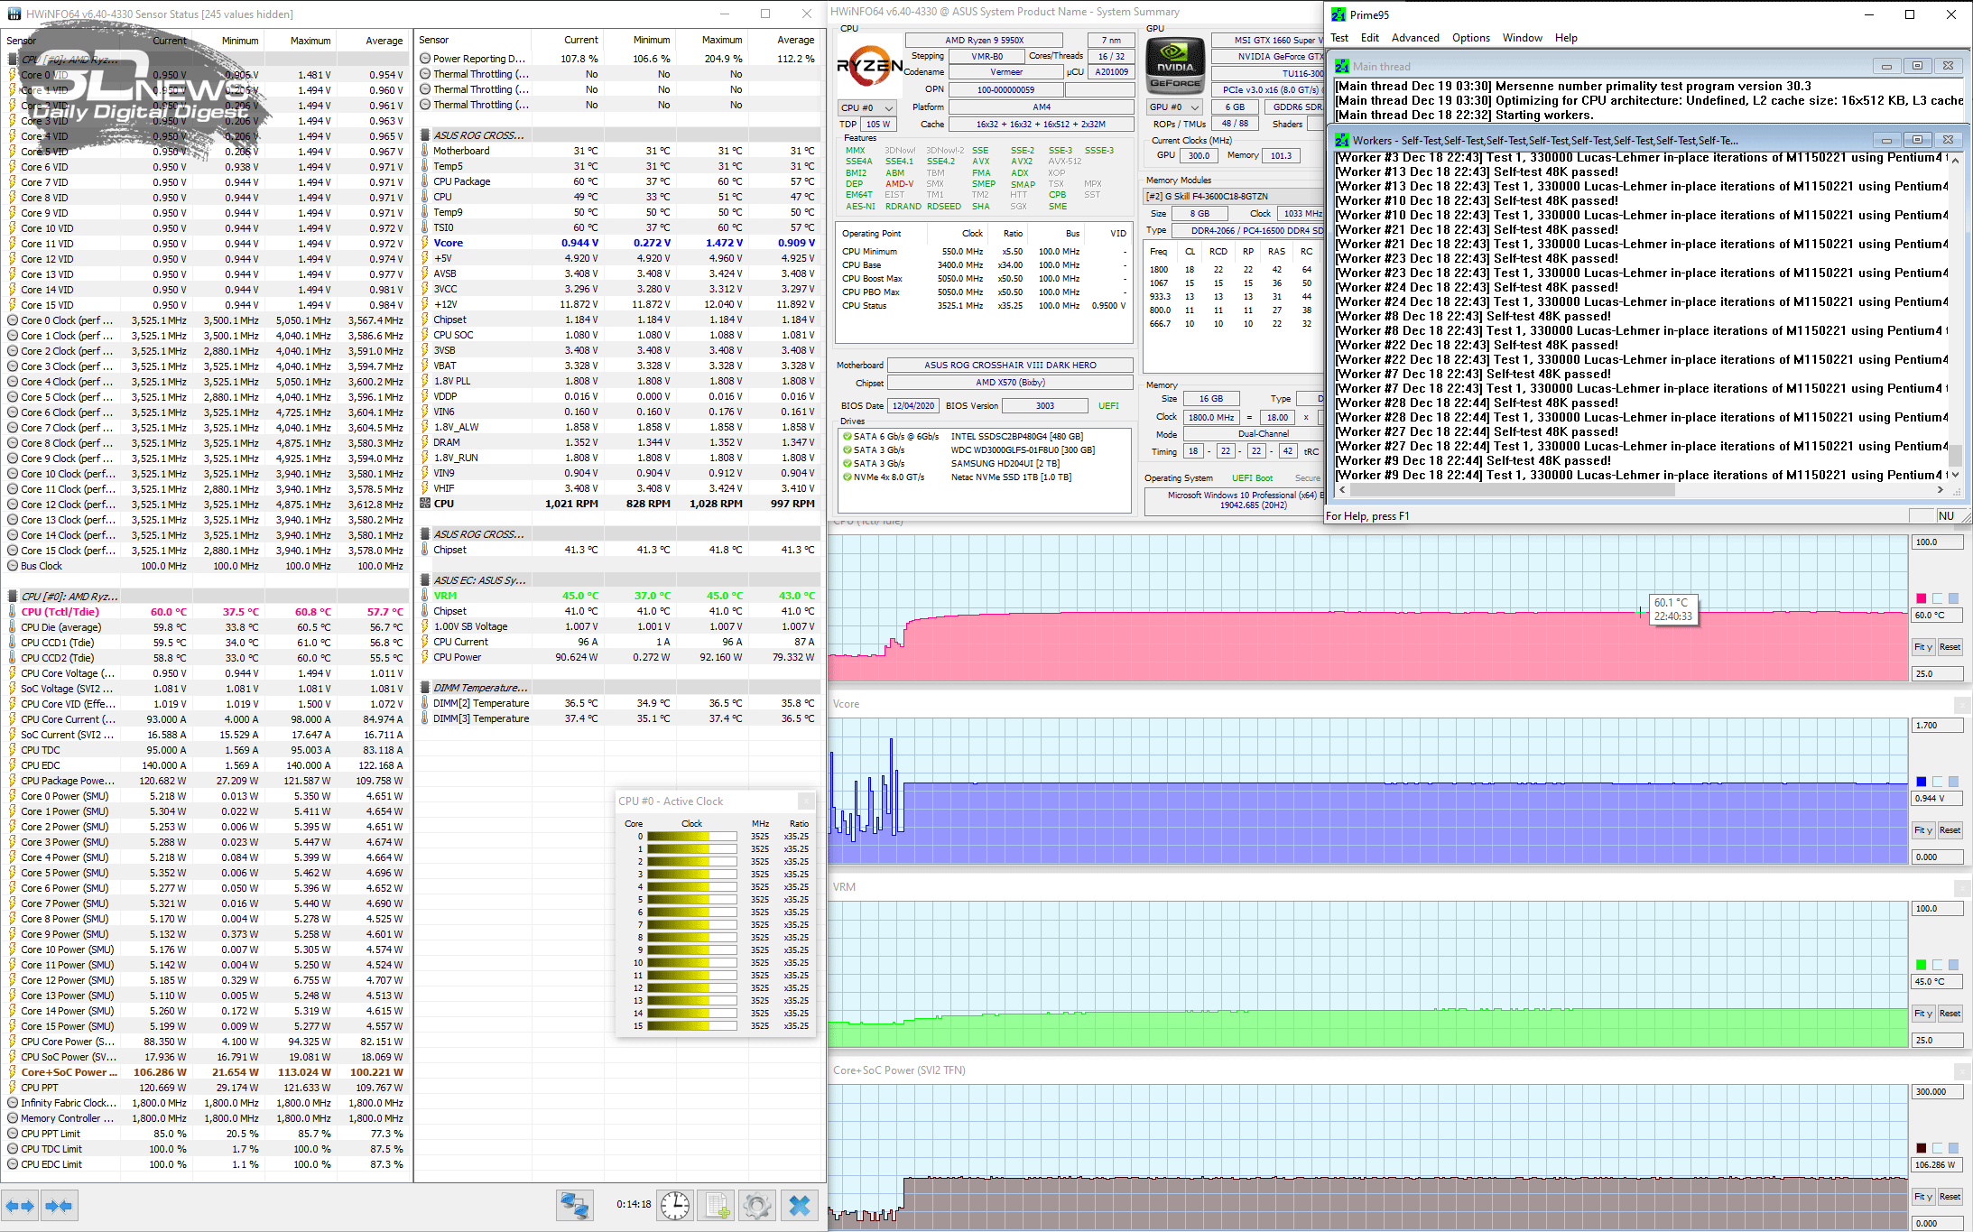Click the expand columns arrows icon
This screenshot has height=1232, width=1973.
tap(21, 1206)
